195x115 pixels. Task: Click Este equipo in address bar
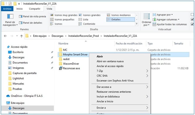point(40,36)
